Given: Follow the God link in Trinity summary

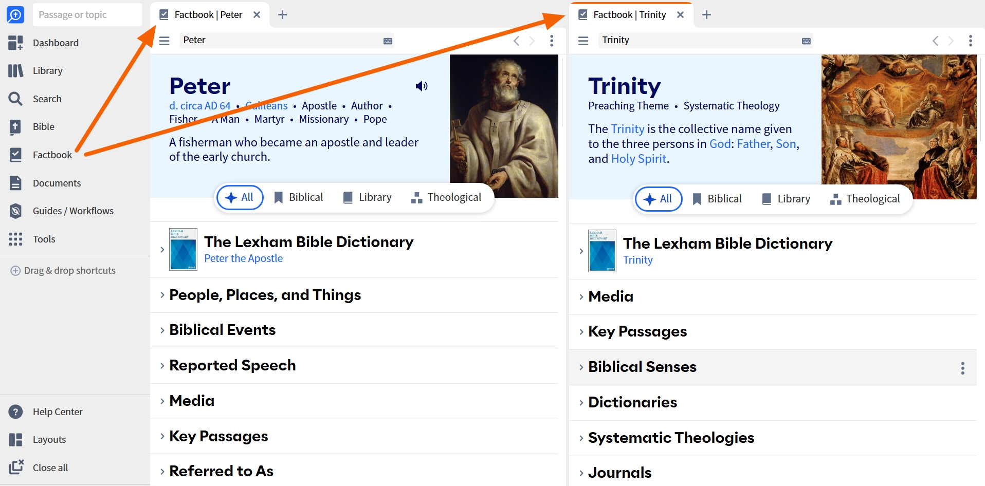Looking at the screenshot, I should coord(720,144).
